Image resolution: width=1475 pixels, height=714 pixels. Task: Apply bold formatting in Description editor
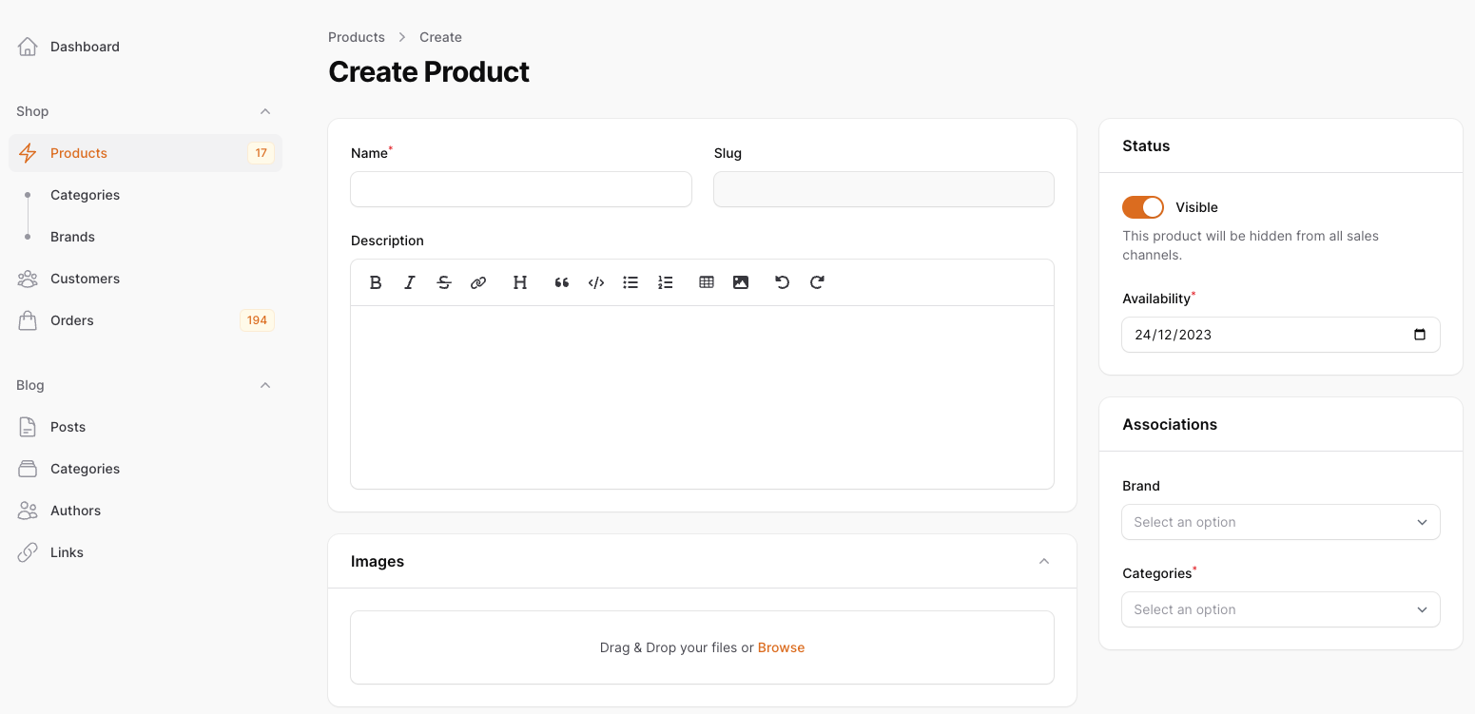pos(376,282)
